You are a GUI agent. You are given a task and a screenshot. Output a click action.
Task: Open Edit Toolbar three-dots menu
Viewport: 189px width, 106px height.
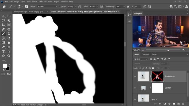pyautogui.click(x=3, y=60)
